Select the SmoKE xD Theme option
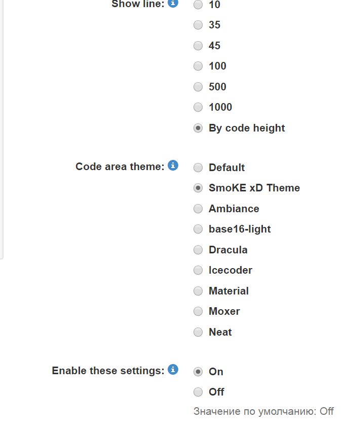347x427 pixels. [198, 188]
